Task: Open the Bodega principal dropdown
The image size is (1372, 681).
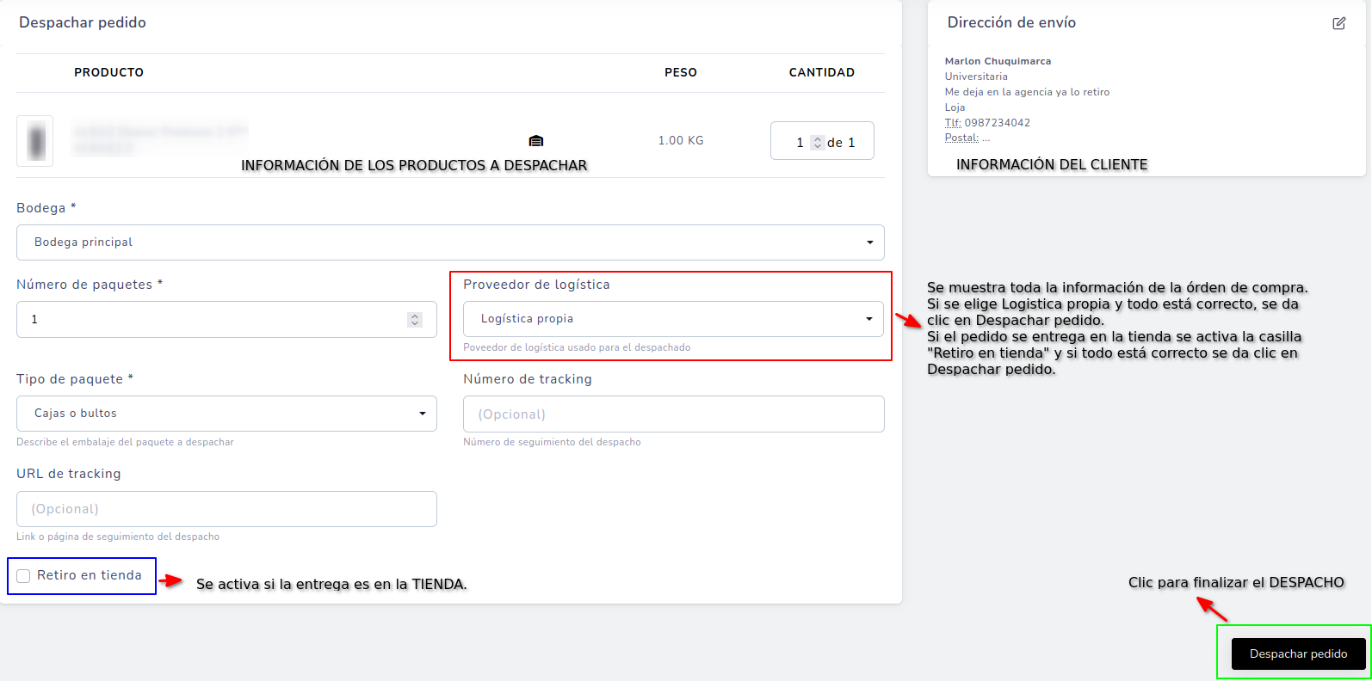Action: tap(450, 242)
